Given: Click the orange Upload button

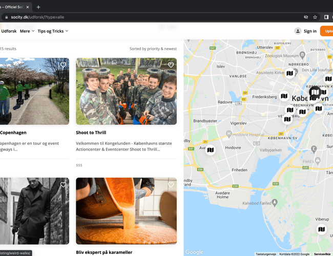Looking at the screenshot, I should coord(327,31).
